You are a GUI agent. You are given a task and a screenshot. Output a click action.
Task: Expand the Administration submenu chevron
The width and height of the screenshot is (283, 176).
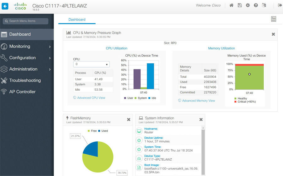pos(50,69)
